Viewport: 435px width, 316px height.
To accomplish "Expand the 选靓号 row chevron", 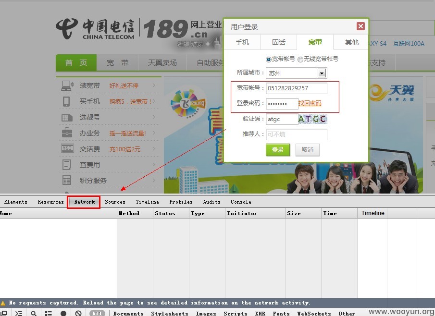I will coord(154,117).
